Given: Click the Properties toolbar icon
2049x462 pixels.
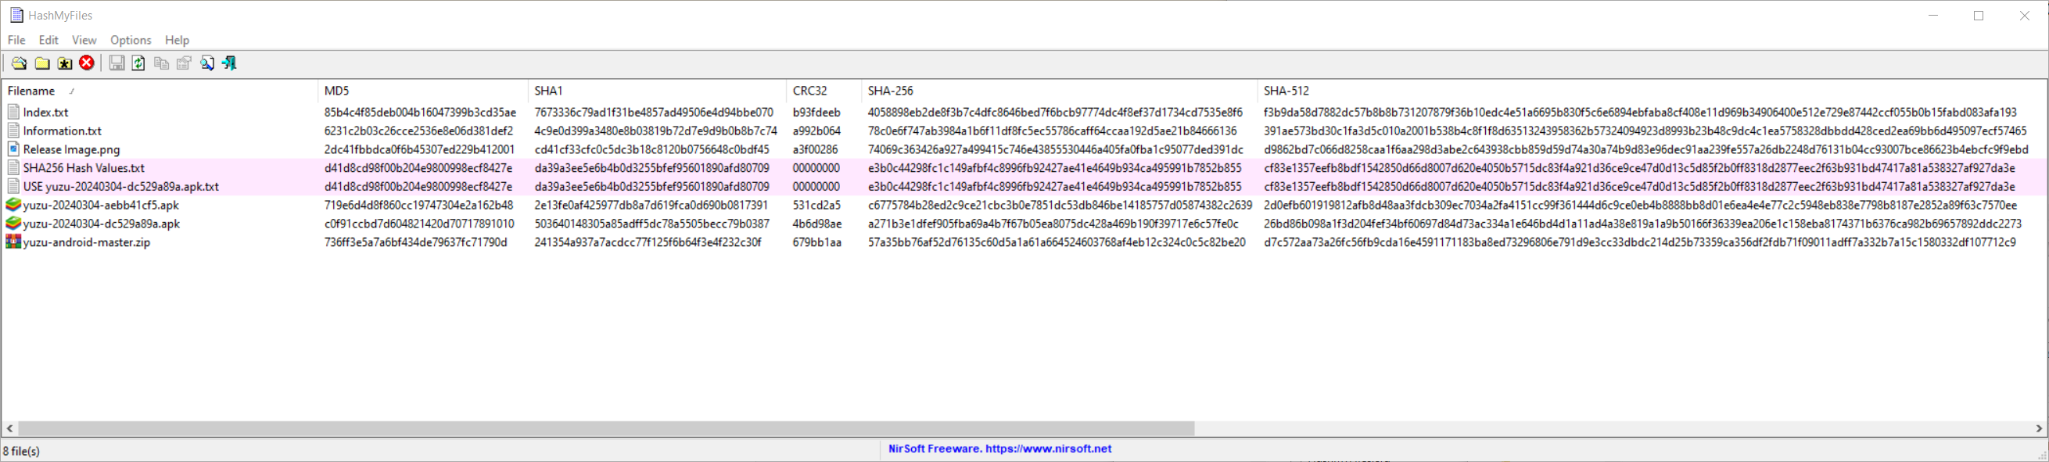Looking at the screenshot, I should tap(184, 63).
